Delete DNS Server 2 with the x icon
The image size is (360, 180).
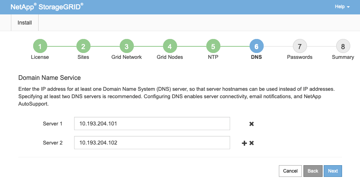252,143
